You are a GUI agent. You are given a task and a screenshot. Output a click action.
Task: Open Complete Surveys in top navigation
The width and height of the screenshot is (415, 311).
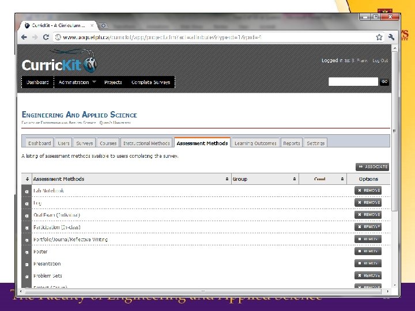click(151, 82)
